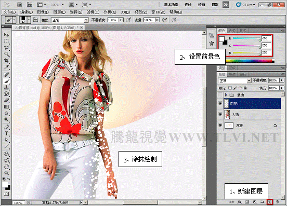The image size is (287, 206).
Task: Select the Clone Stamp tool
Action: point(6,88)
